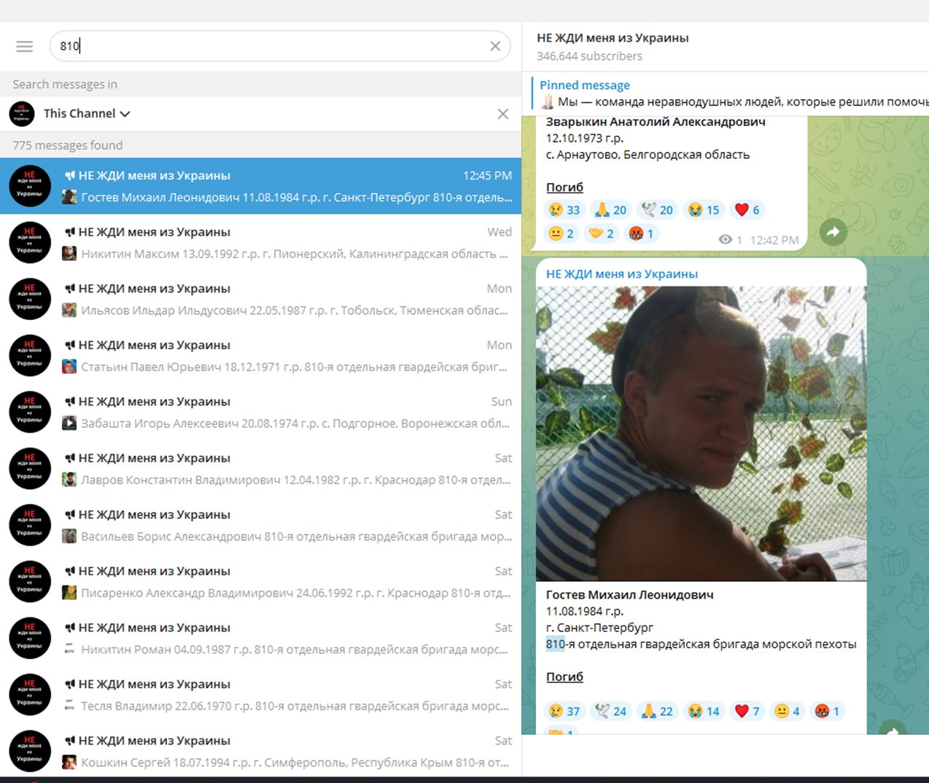
Task: Remove the This Channel search filter
Action: coord(502,114)
